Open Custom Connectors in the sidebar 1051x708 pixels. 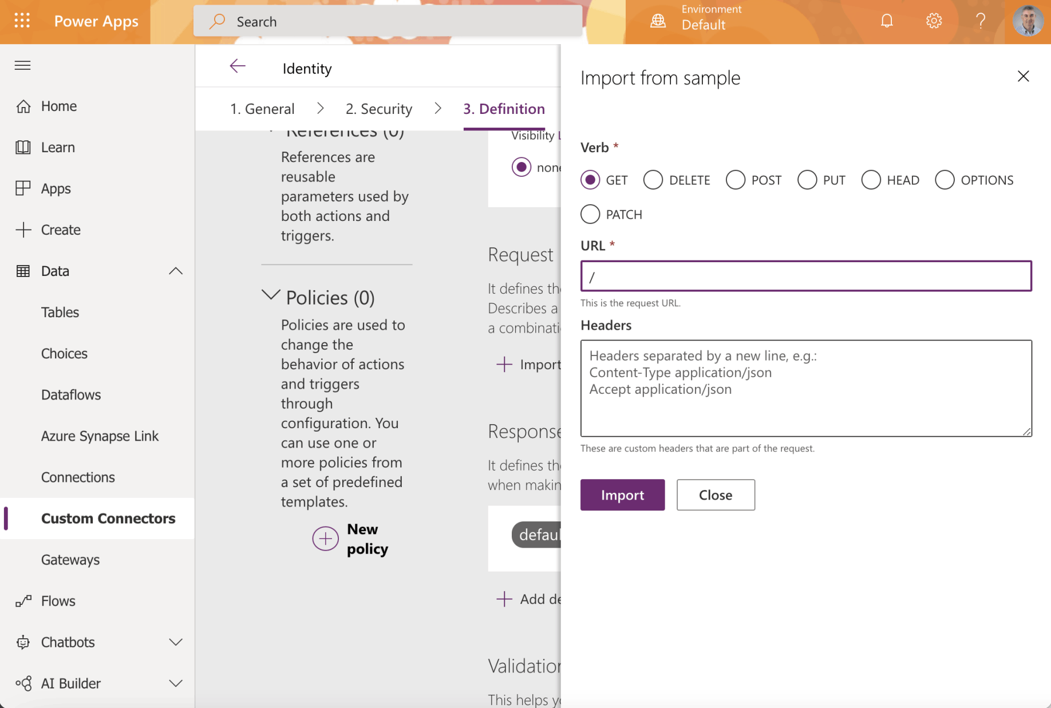coord(97,519)
